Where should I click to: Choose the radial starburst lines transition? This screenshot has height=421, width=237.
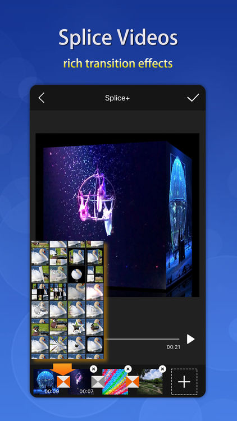(x=58, y=345)
